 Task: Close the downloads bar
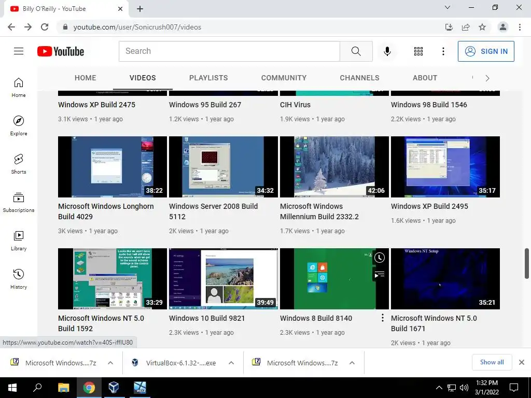[x=522, y=362]
